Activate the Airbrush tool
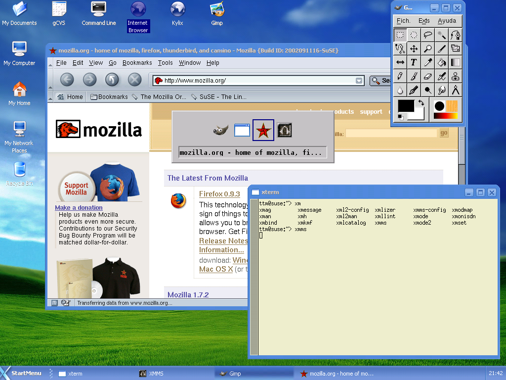 (442, 76)
